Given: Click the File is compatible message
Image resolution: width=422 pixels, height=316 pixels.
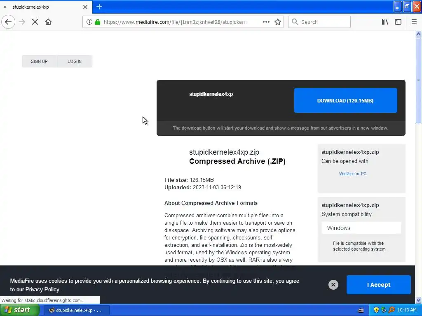Looking at the screenshot, I should coord(359,246).
